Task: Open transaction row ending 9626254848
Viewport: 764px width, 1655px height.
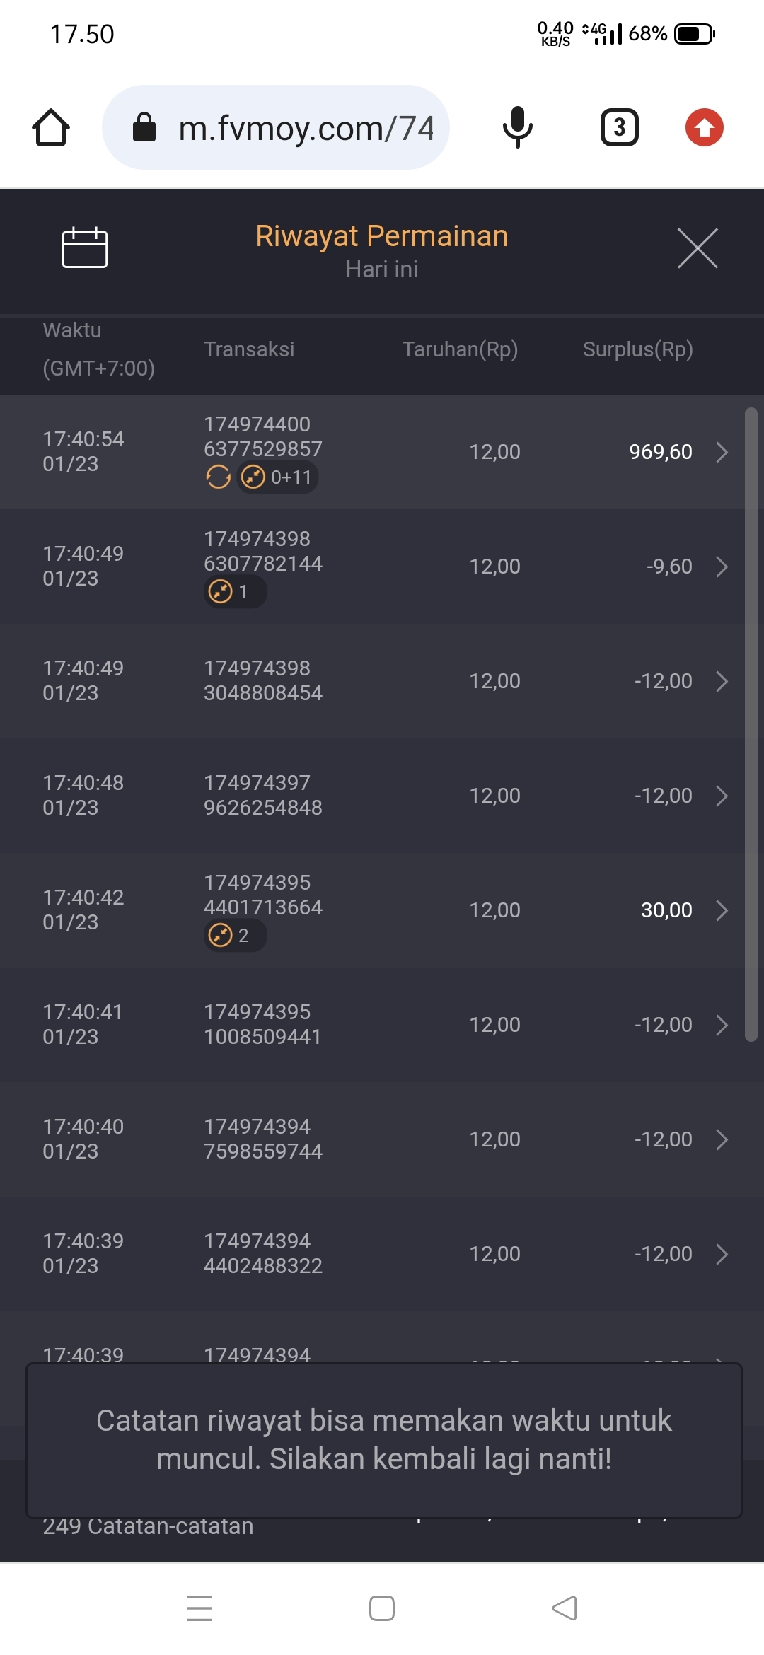Action: (382, 796)
